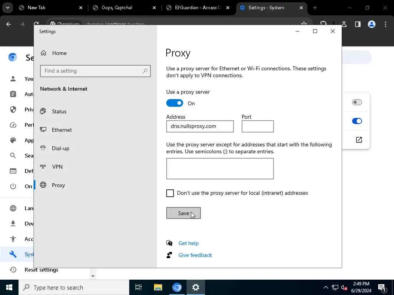394x295 pixels.
Task: Edit the proxy Address field
Action: point(200,126)
